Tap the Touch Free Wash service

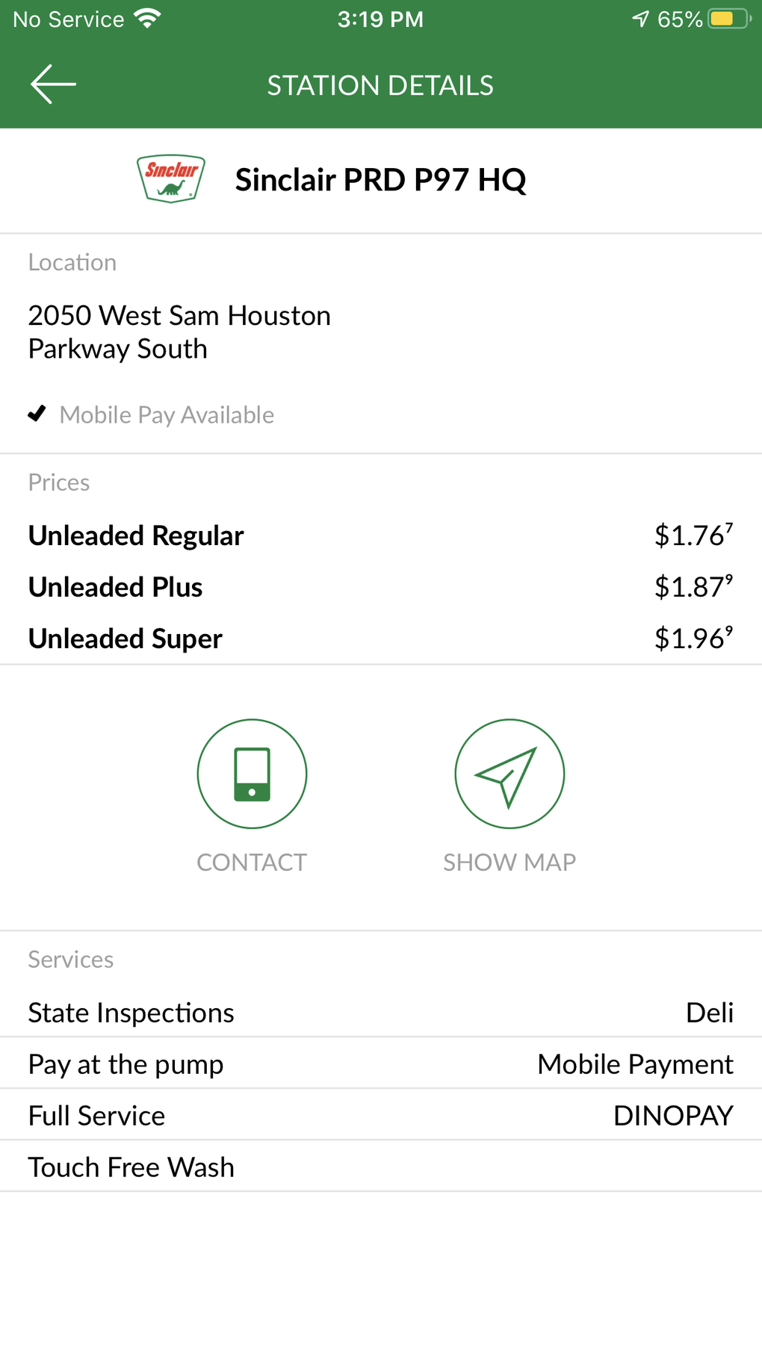point(131,1167)
